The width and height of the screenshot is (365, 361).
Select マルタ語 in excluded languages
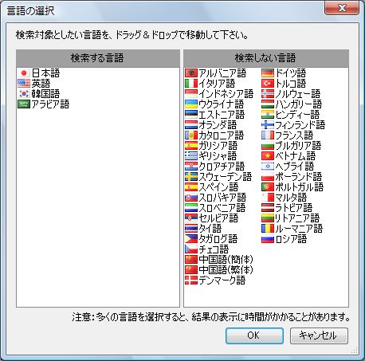pos(285,198)
